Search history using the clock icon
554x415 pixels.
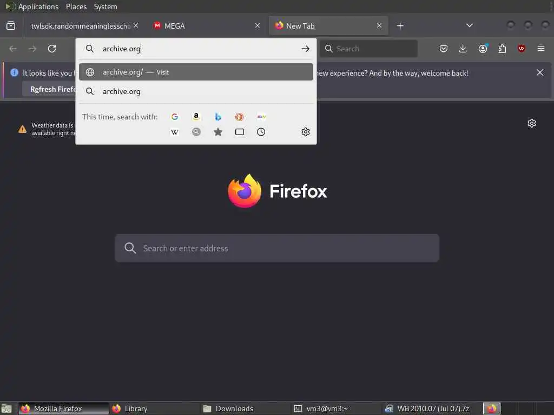pos(261,132)
